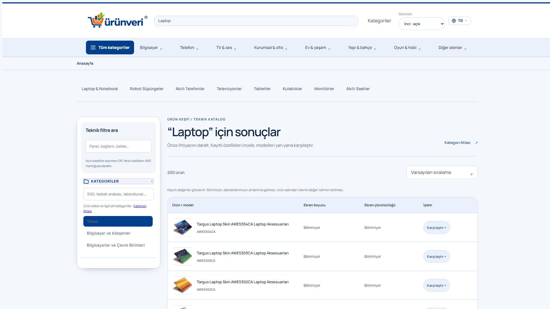
Task: Click the Tüm kategoriler button
Action: tap(110, 47)
